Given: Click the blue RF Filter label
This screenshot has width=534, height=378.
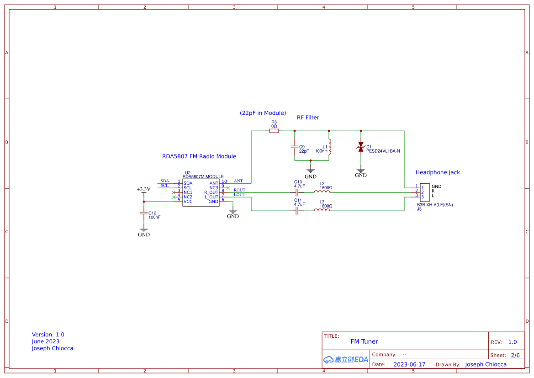Looking at the screenshot, I should pyautogui.click(x=308, y=117).
